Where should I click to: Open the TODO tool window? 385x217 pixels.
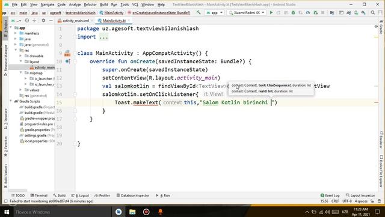pos(17,195)
